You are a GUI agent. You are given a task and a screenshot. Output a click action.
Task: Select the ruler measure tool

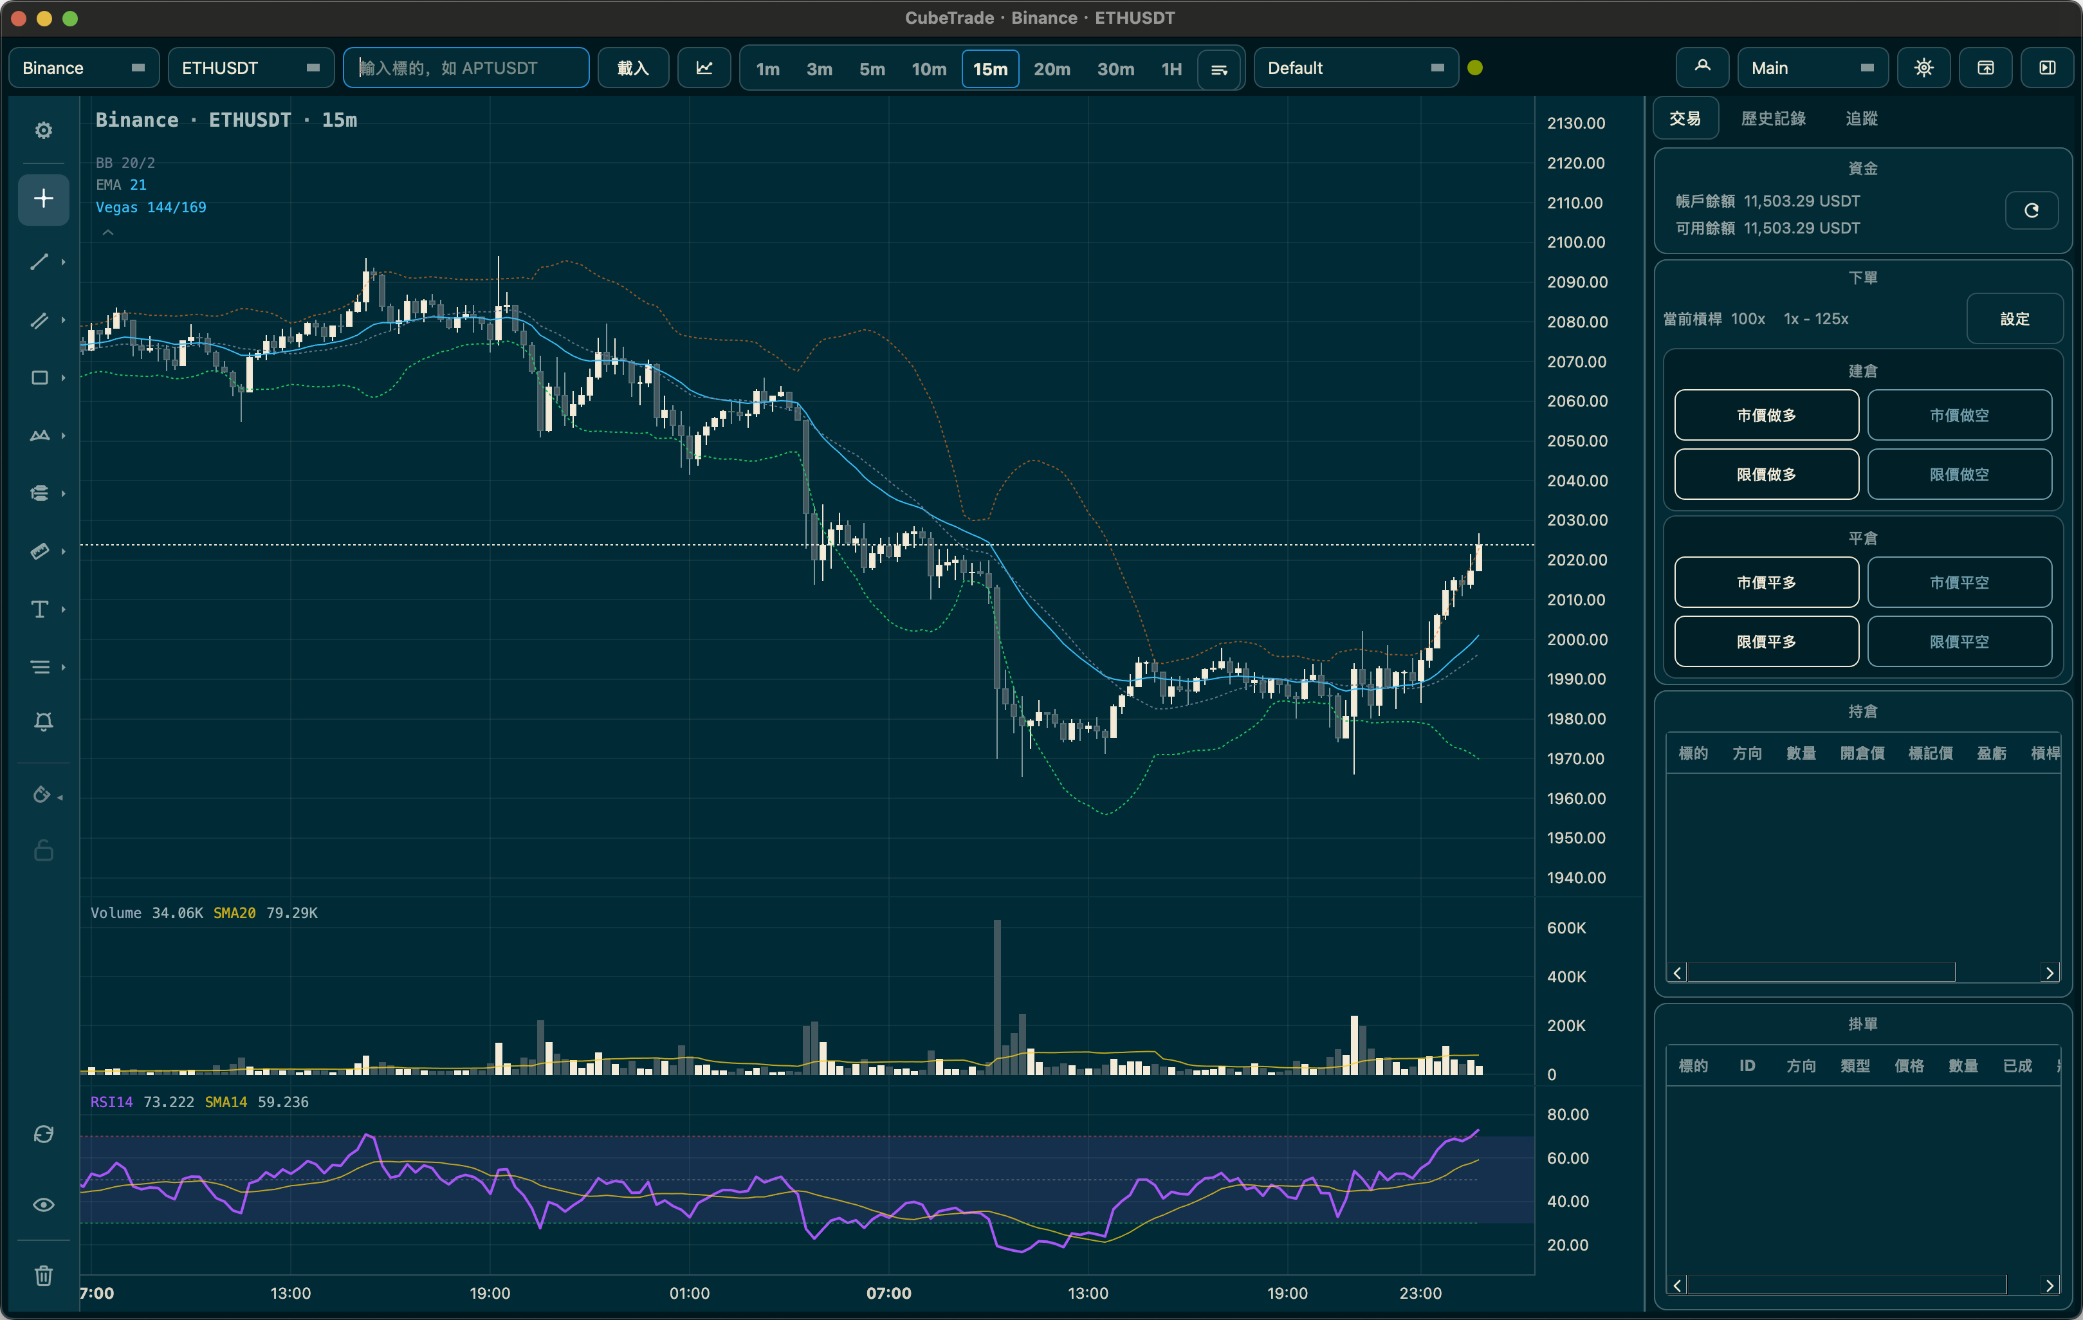coord(39,551)
